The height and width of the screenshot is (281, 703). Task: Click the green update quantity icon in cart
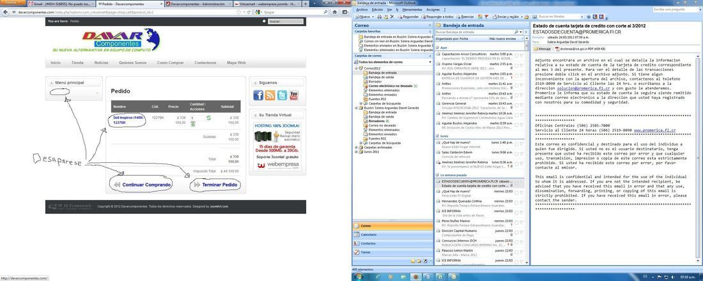point(208,118)
